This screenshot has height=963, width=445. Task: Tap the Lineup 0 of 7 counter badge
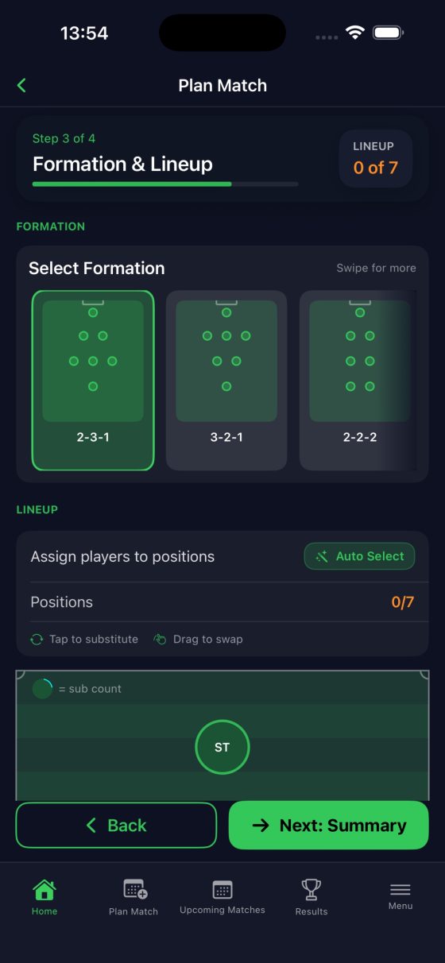[376, 159]
